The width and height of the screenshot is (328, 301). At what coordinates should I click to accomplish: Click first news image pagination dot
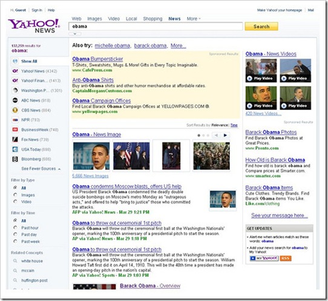coord(198,135)
